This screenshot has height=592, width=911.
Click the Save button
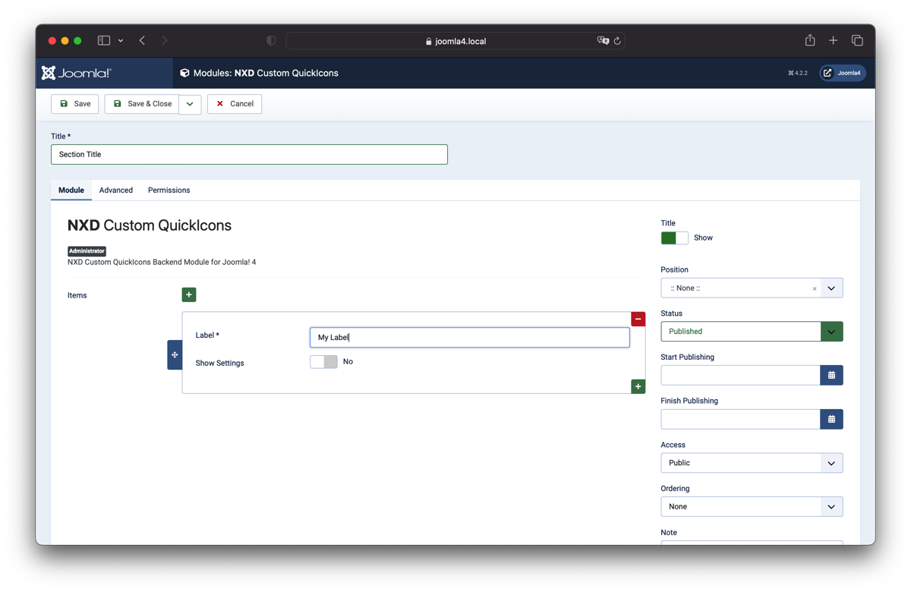tap(75, 104)
